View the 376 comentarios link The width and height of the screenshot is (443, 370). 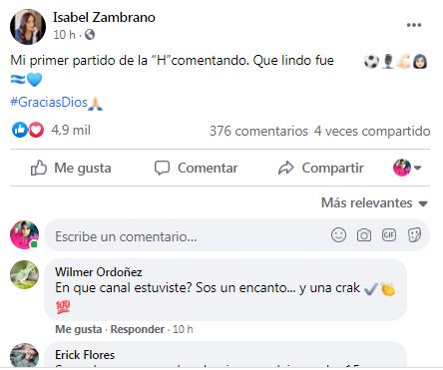click(258, 131)
